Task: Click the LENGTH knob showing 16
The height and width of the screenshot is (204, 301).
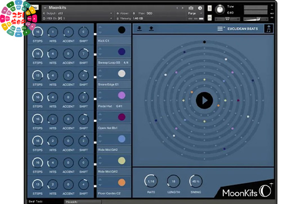Action: [173, 181]
